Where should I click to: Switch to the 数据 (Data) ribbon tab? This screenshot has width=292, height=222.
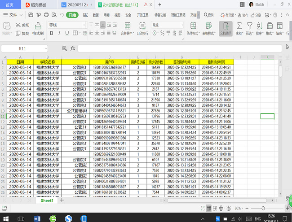[x=95, y=15]
